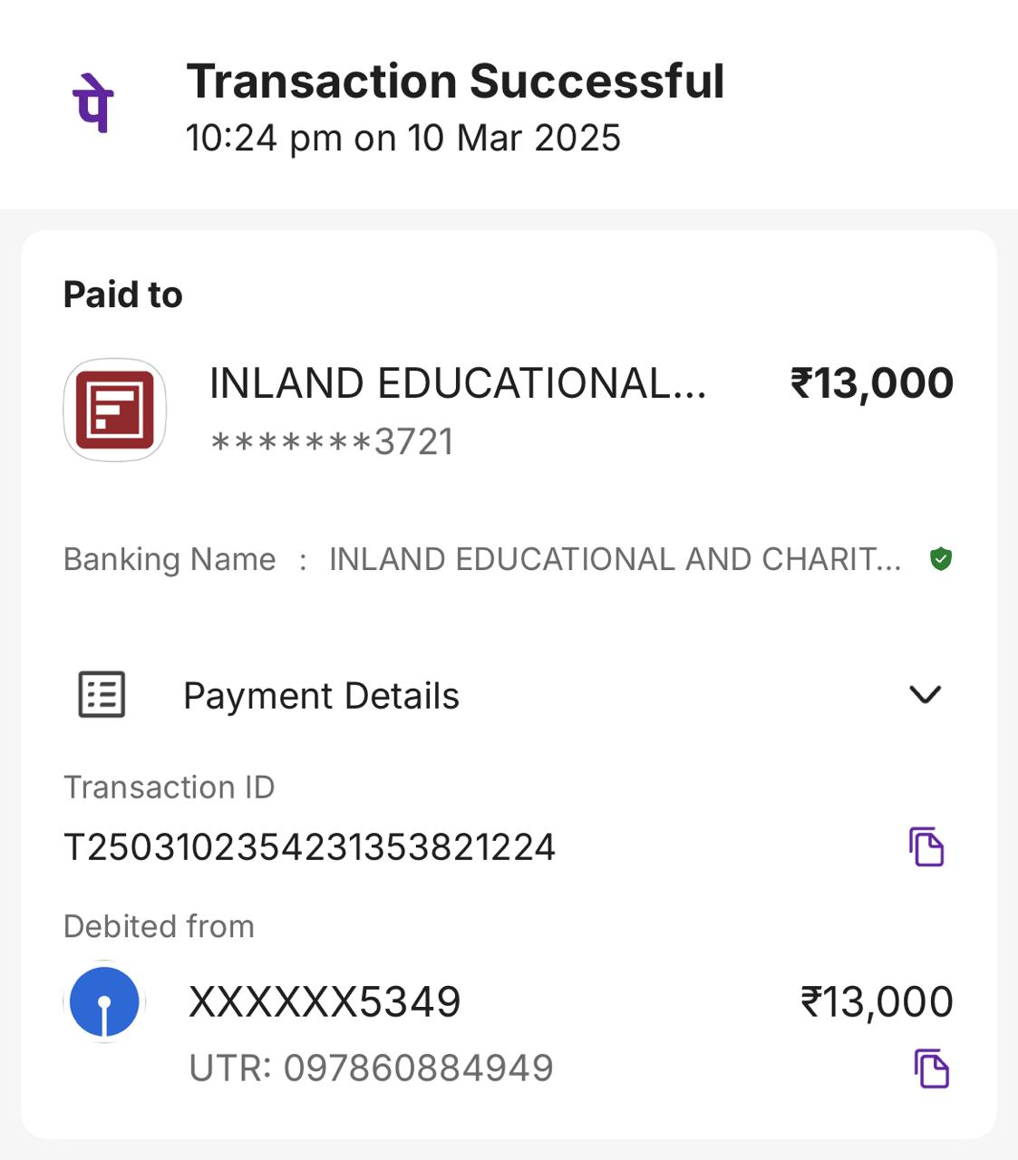Click the Payment Details list icon
Image resolution: width=1018 pixels, height=1160 pixels.
[x=102, y=695]
